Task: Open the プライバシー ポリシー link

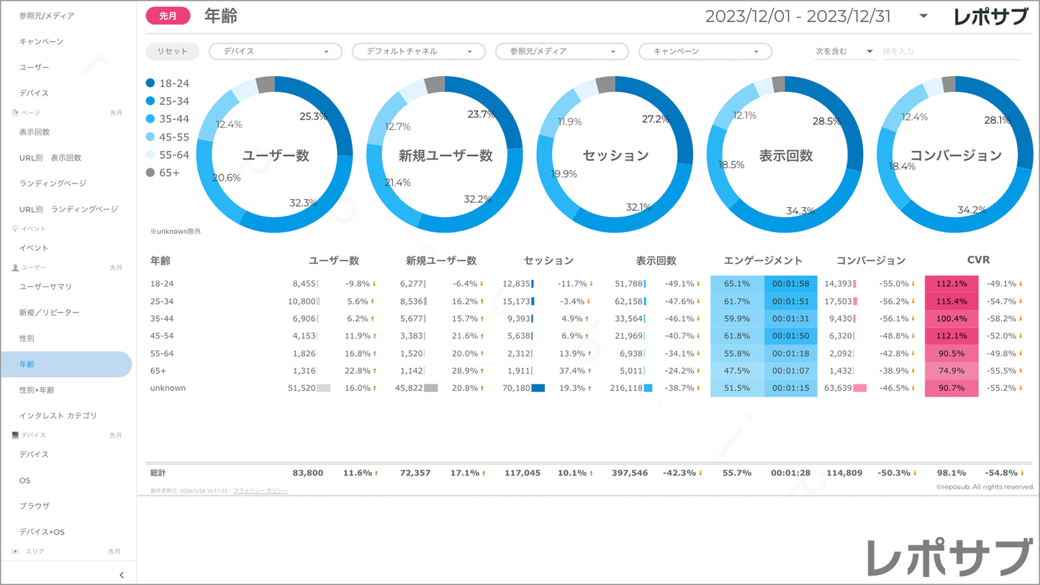Action: (x=260, y=491)
